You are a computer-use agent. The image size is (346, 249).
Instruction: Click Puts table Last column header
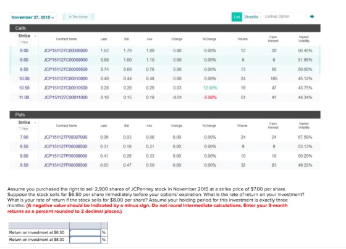tap(104, 126)
